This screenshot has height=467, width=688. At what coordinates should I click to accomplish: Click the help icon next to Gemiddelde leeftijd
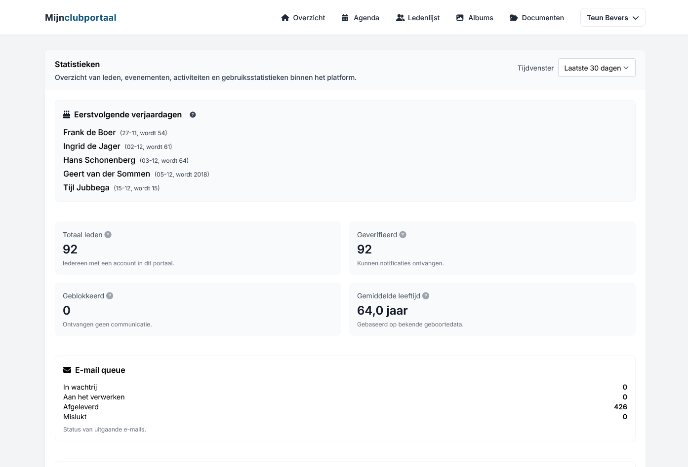click(425, 295)
